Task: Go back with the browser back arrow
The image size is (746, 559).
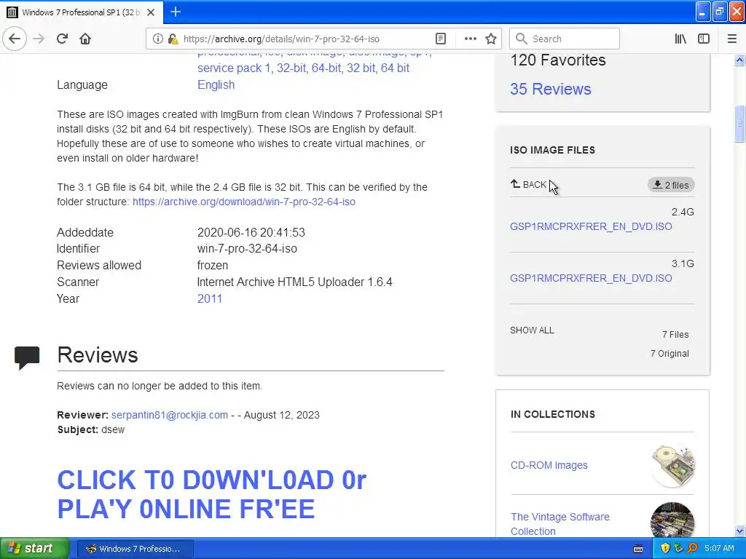Action: tap(15, 39)
